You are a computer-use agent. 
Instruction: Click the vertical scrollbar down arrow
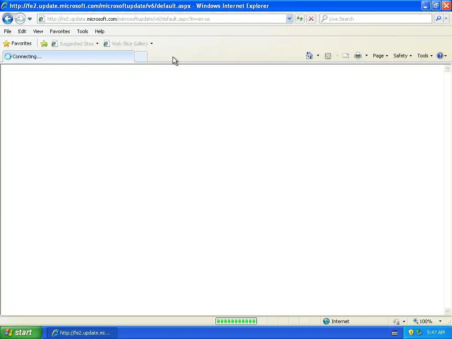[x=448, y=311]
